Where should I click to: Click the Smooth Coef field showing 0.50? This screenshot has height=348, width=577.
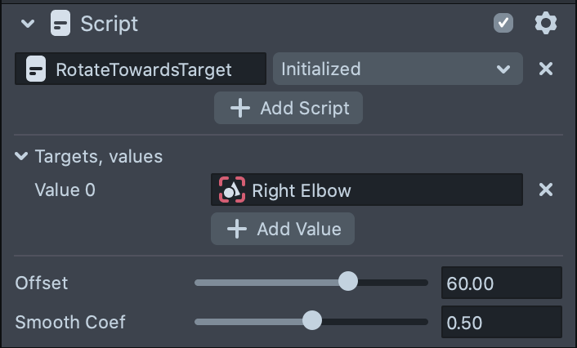(x=501, y=322)
